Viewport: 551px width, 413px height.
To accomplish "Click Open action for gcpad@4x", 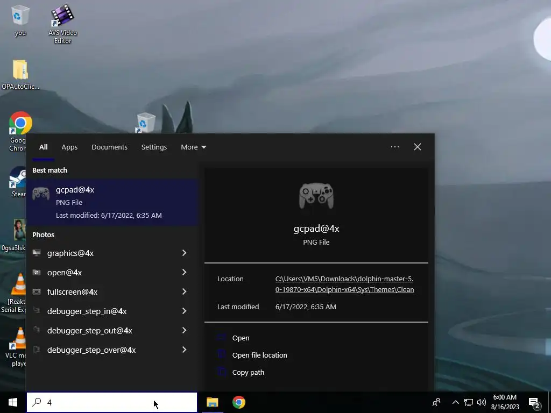I will (241, 338).
